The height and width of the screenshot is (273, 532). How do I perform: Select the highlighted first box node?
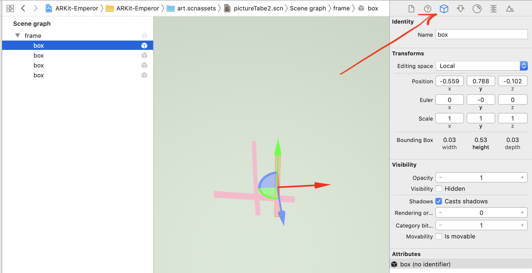(x=78, y=46)
